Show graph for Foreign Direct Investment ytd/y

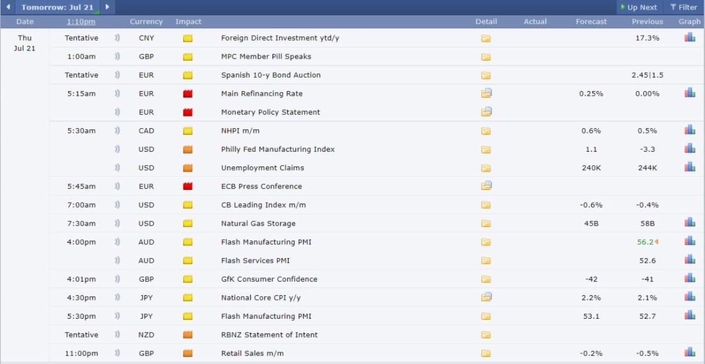[x=690, y=37]
